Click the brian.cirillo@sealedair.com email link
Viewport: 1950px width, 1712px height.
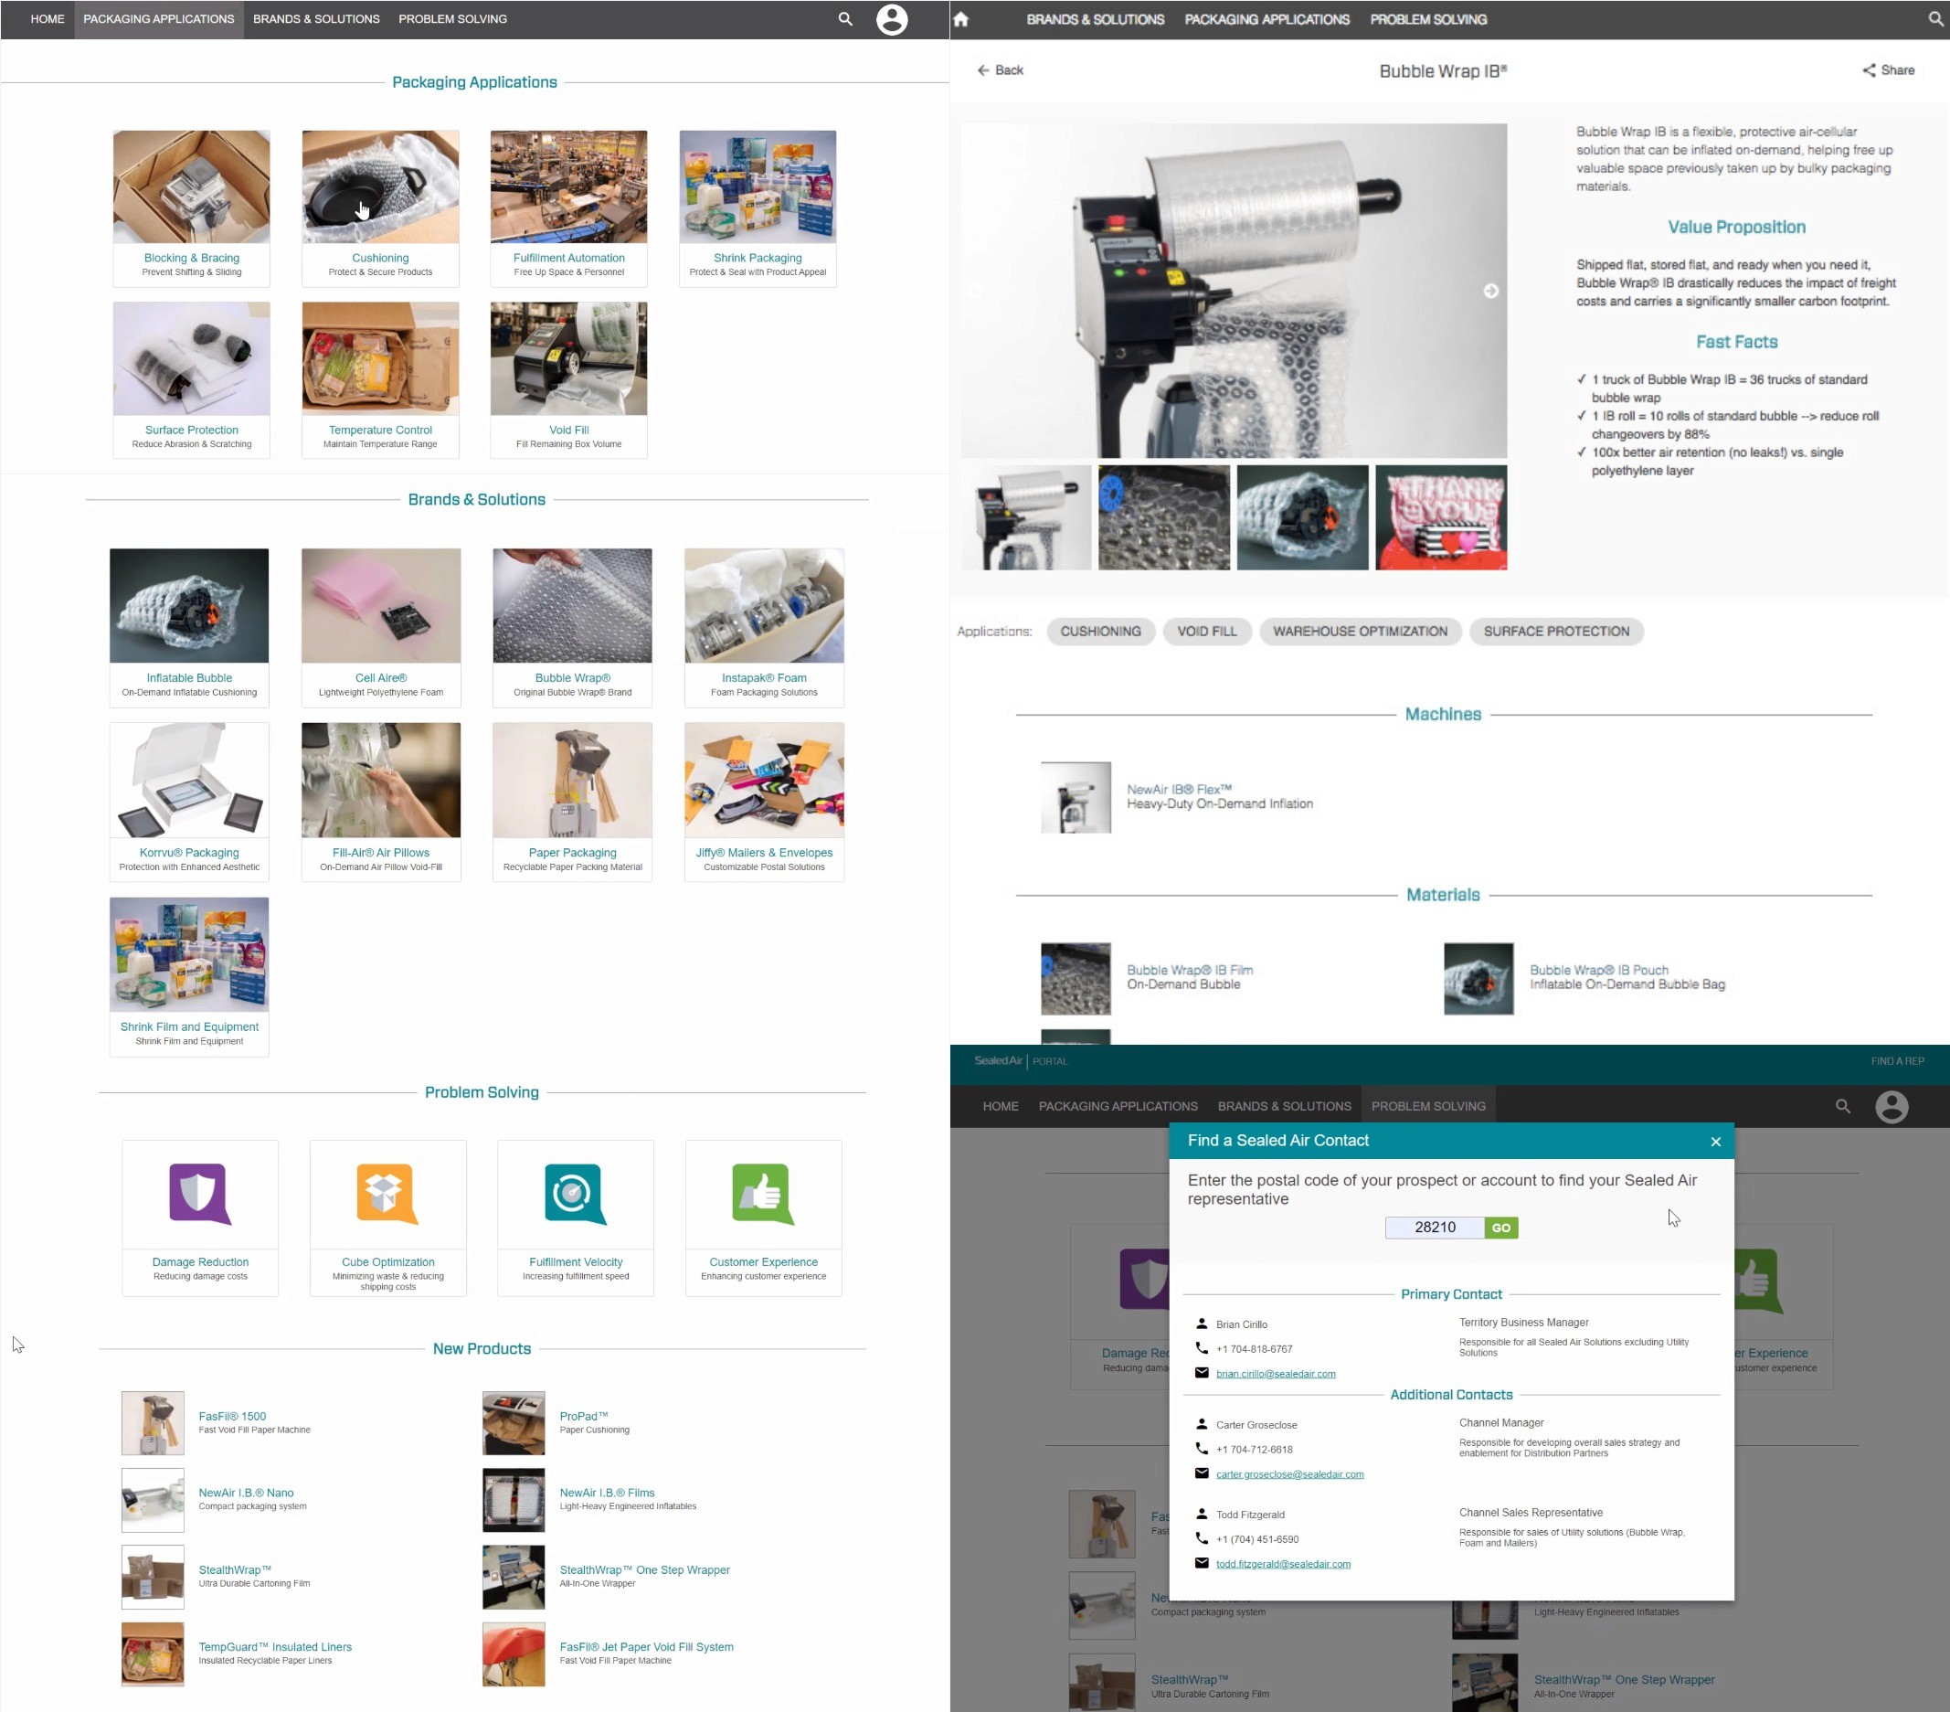click(1276, 1374)
